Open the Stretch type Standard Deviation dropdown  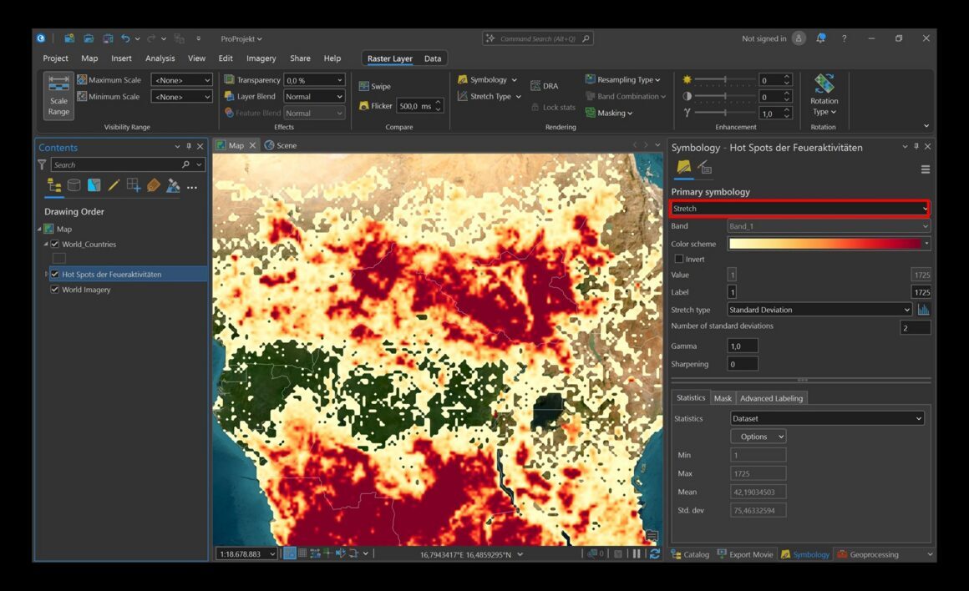[x=819, y=310]
